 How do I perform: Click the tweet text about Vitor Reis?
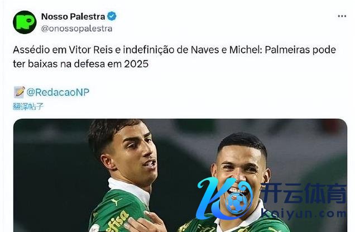click(174, 56)
